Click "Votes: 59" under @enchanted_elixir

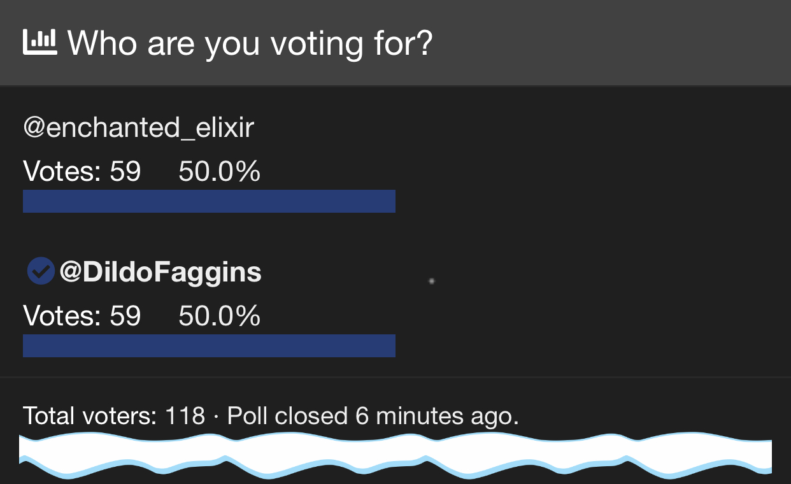(82, 172)
